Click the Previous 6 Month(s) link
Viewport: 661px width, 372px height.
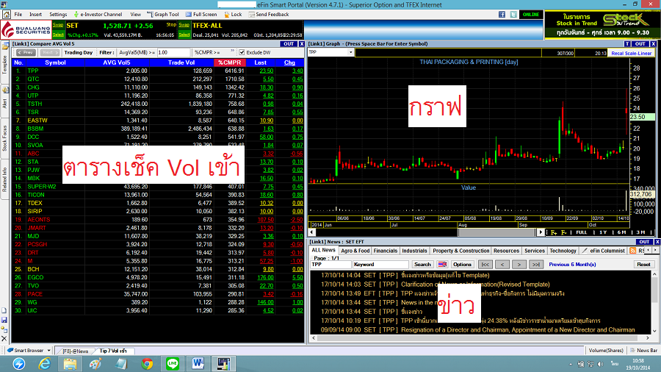point(572,265)
